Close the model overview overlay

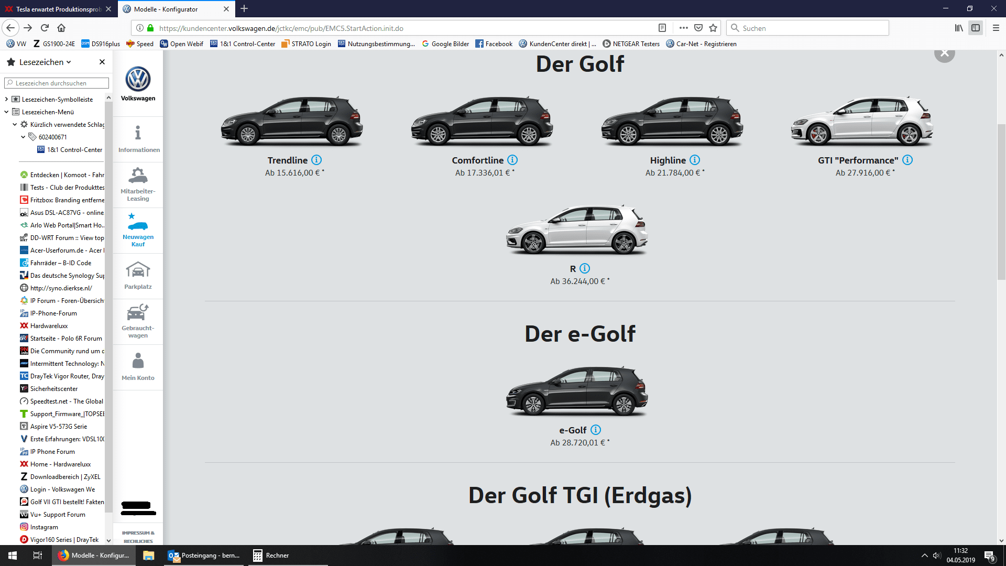[x=944, y=53]
